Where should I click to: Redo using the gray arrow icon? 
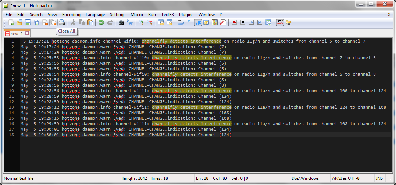pyautogui.click(x=110, y=23)
